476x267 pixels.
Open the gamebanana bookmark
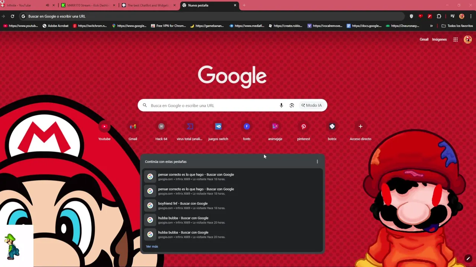tap(207, 26)
